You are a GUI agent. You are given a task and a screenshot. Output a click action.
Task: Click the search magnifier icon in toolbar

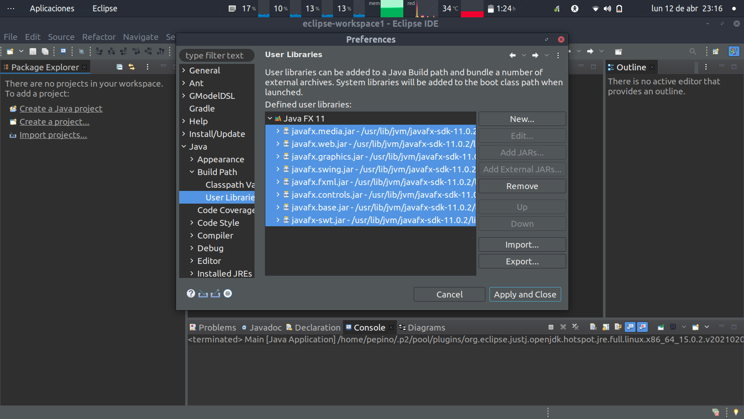pos(693,51)
